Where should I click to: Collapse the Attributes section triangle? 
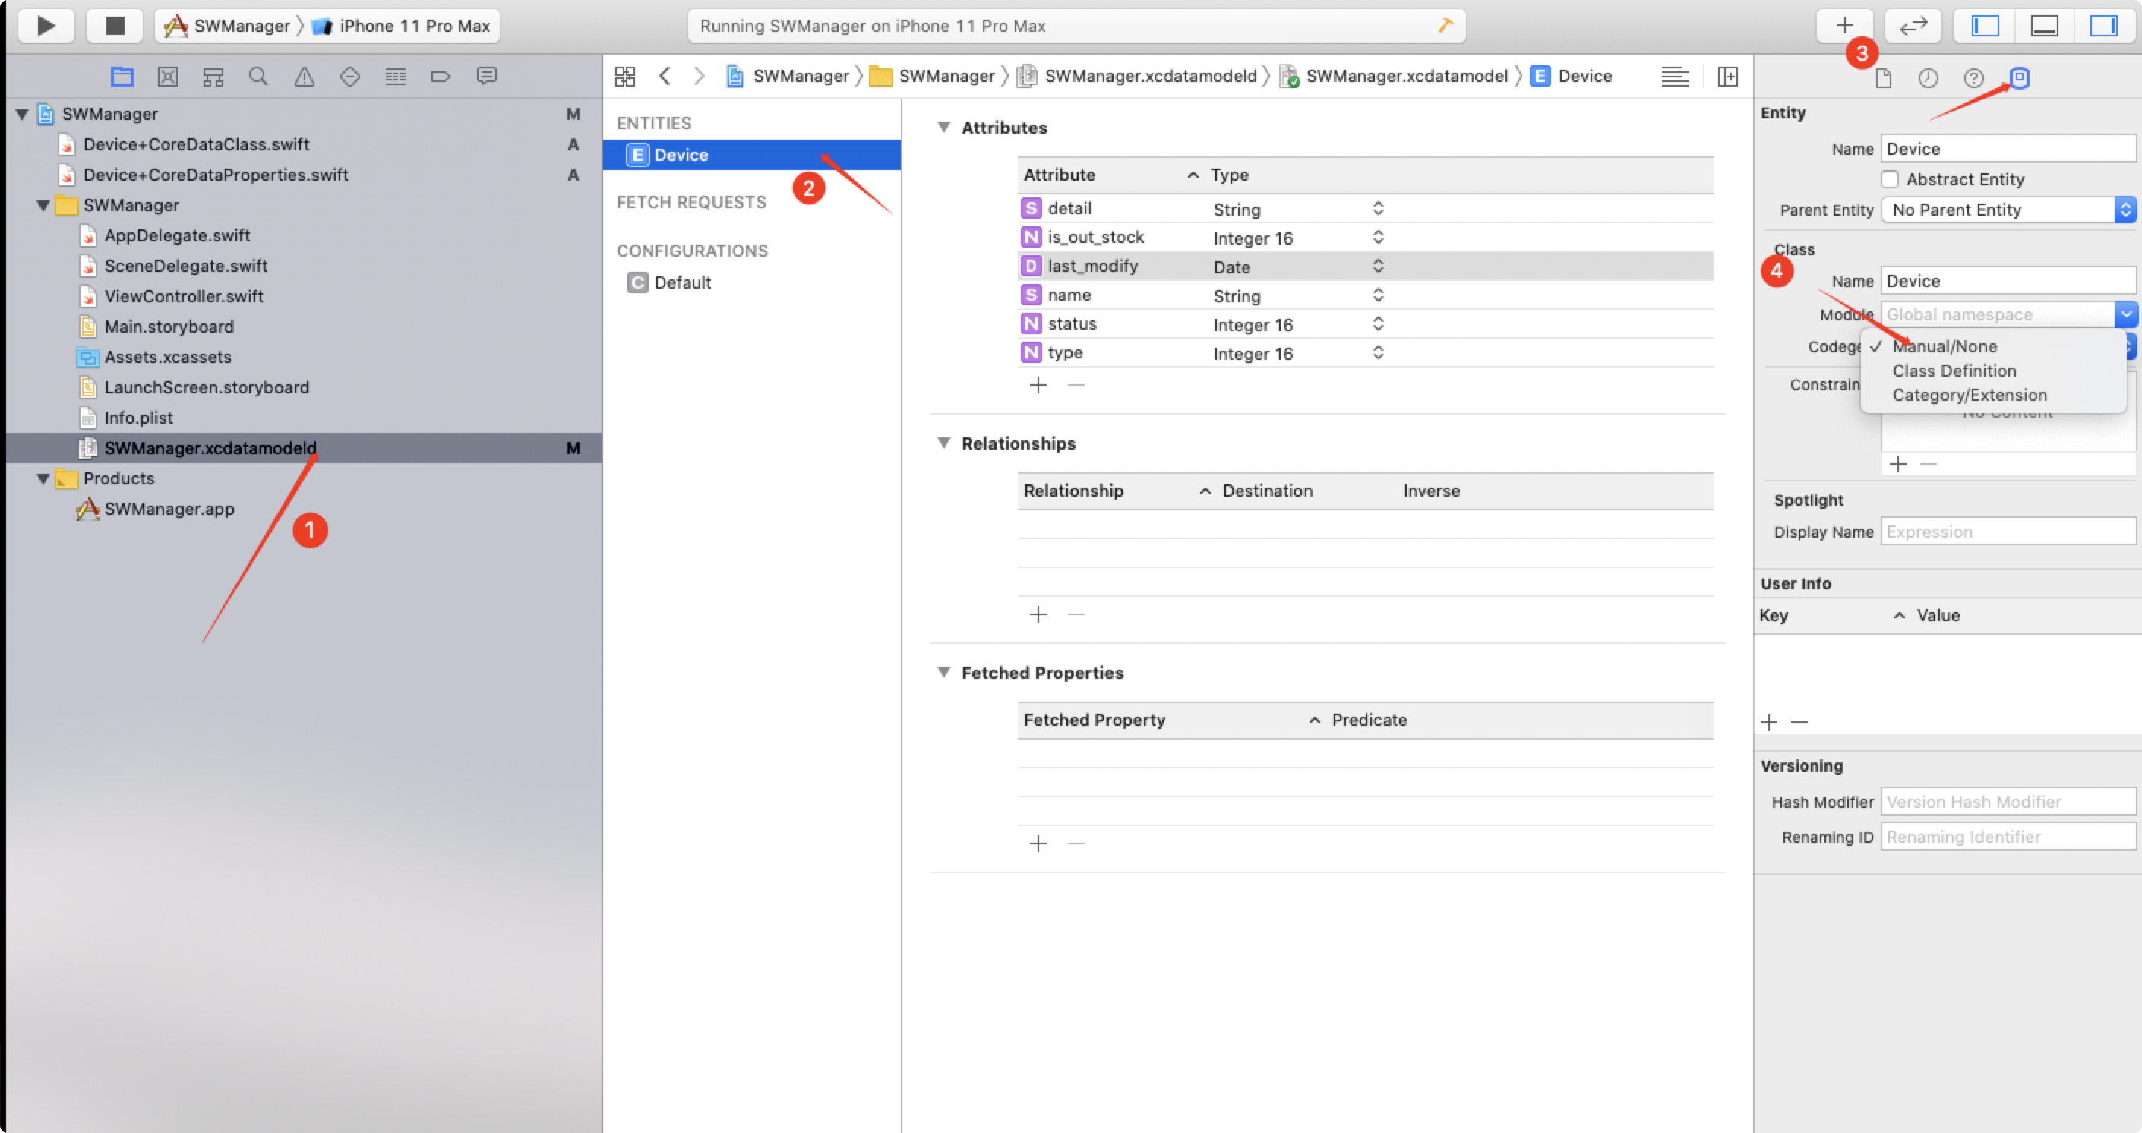coord(944,127)
